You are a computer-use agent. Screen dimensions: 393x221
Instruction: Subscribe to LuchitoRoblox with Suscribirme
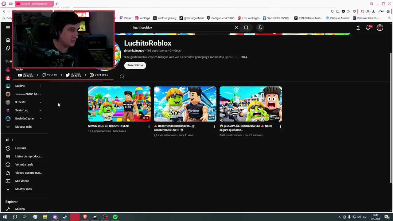pos(135,65)
